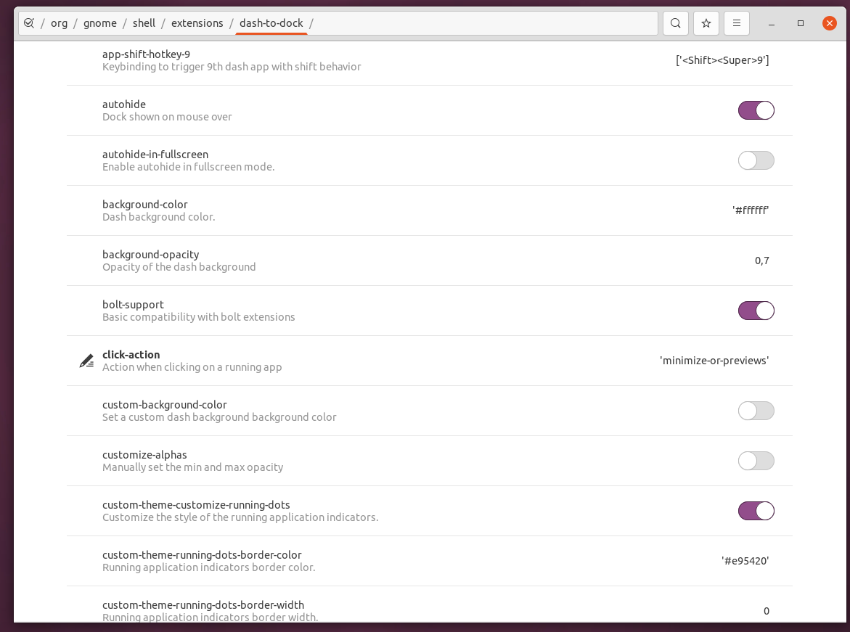This screenshot has width=850, height=632.
Task: Click 'Set a custom dash background background color'
Action: tap(219, 417)
